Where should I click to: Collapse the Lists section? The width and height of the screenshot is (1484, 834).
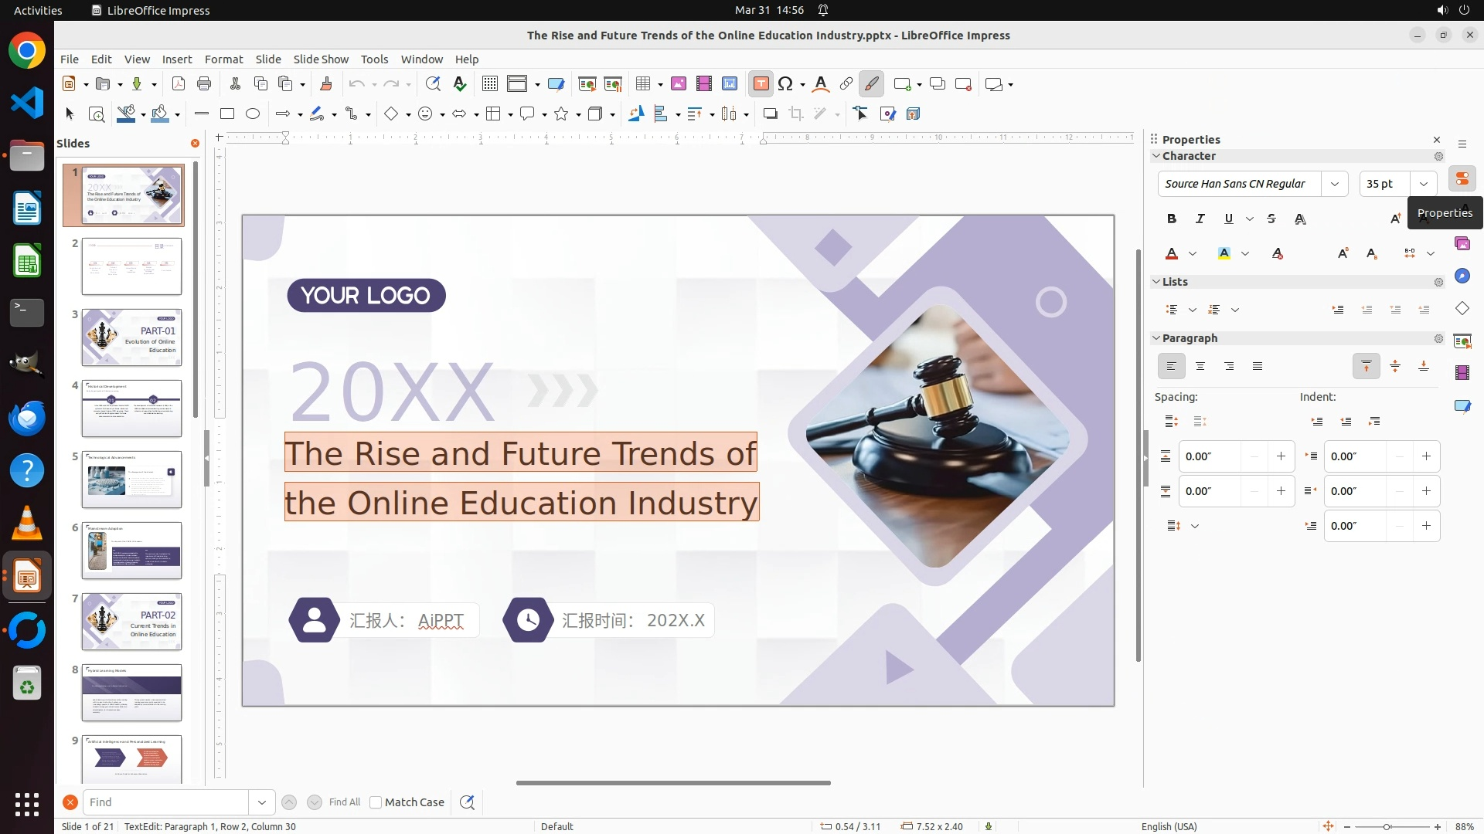(1157, 282)
